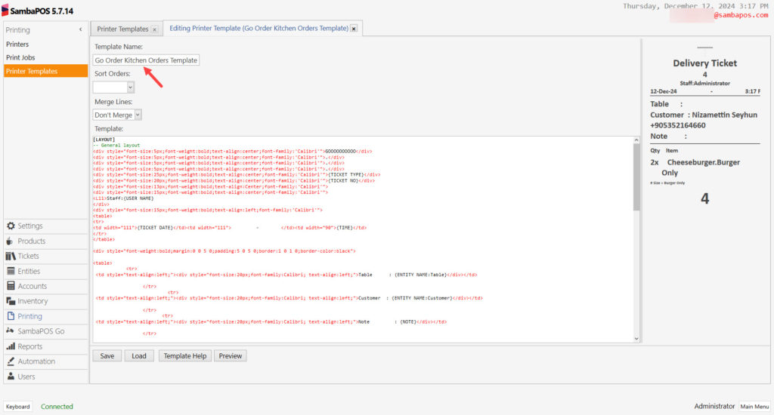Click the Entities icon in sidebar

coord(11,271)
